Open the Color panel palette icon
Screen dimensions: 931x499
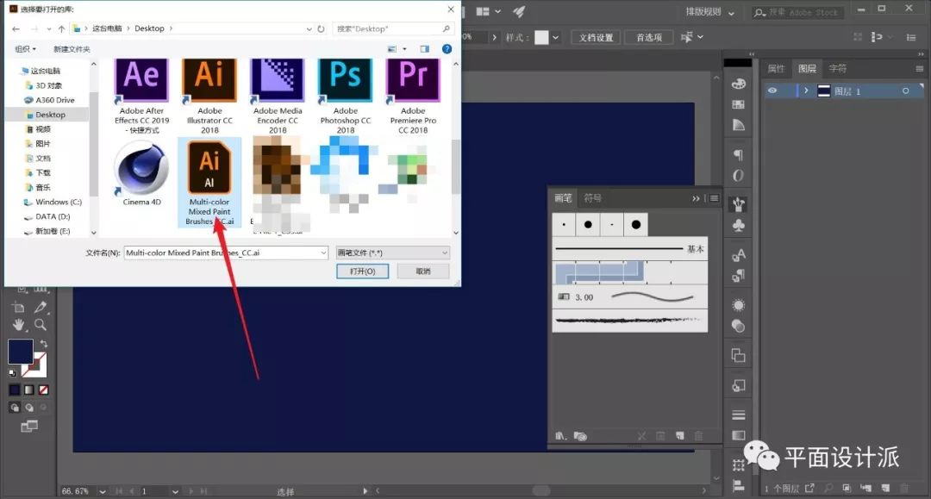[739, 84]
